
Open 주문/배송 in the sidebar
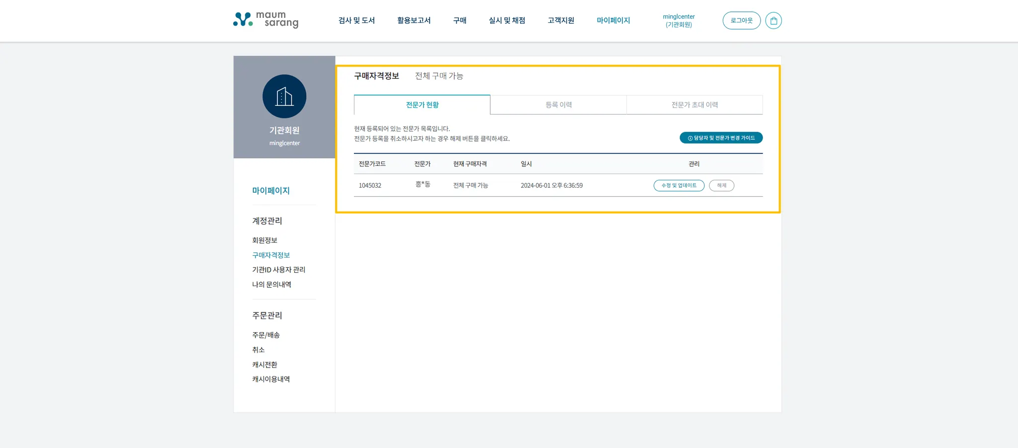(x=266, y=335)
